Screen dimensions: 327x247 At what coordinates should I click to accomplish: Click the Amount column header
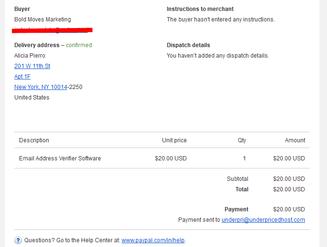click(x=295, y=140)
